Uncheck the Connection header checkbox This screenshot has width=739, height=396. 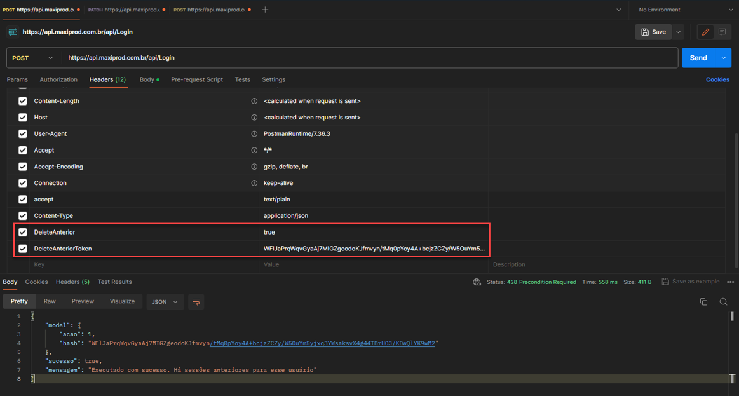(23, 183)
